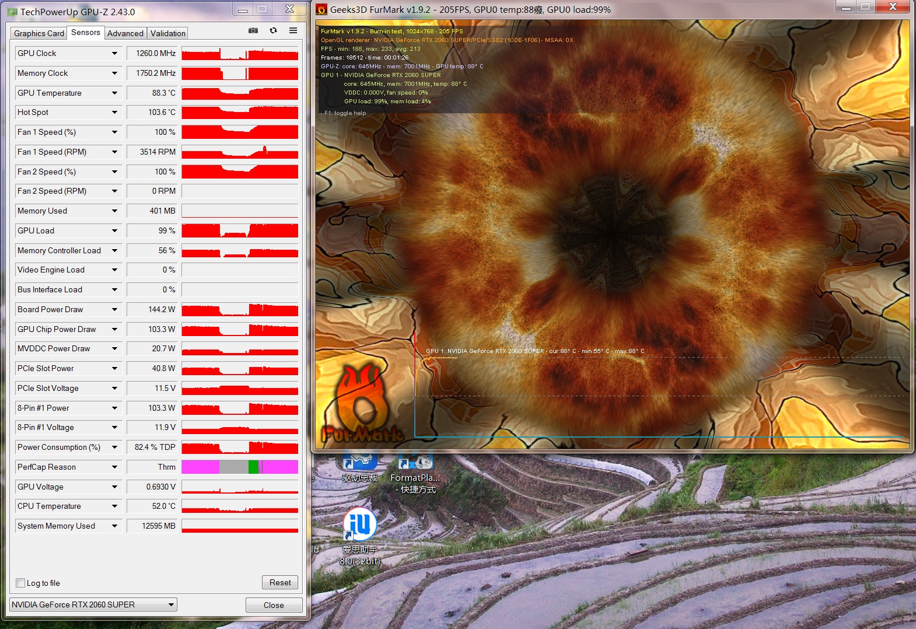Click the Fan 1 Speed value 3514 RPM
The height and width of the screenshot is (629, 916).
pos(152,152)
